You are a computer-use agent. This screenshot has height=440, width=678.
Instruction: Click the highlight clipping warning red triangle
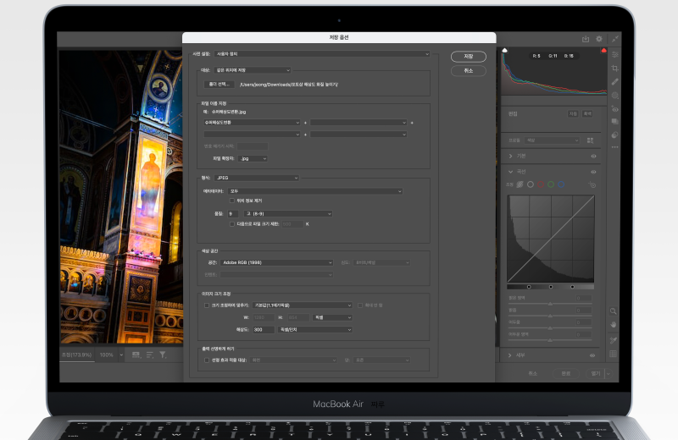pyautogui.click(x=603, y=51)
